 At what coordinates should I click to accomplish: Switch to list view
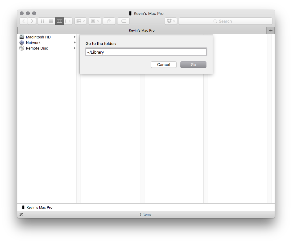pyautogui.click(x=51, y=21)
